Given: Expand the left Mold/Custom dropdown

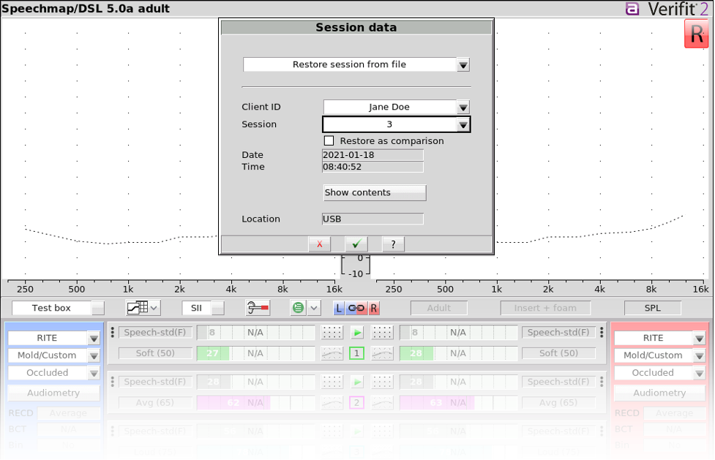Looking at the screenshot, I should point(94,355).
